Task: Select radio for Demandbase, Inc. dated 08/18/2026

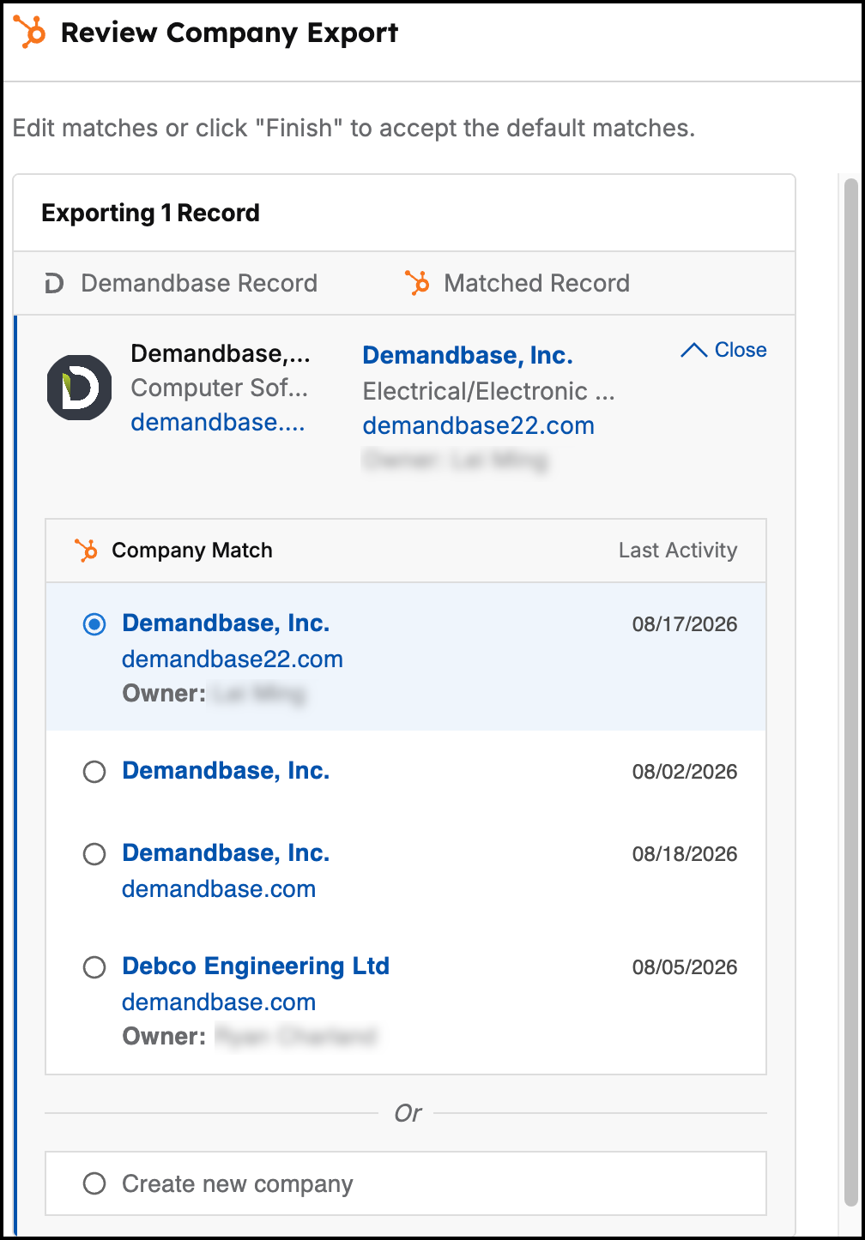Action: [94, 854]
